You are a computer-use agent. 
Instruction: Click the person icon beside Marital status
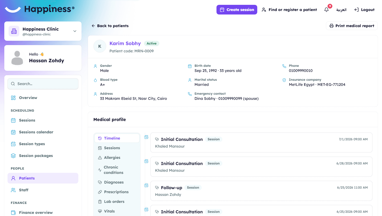(x=190, y=80)
